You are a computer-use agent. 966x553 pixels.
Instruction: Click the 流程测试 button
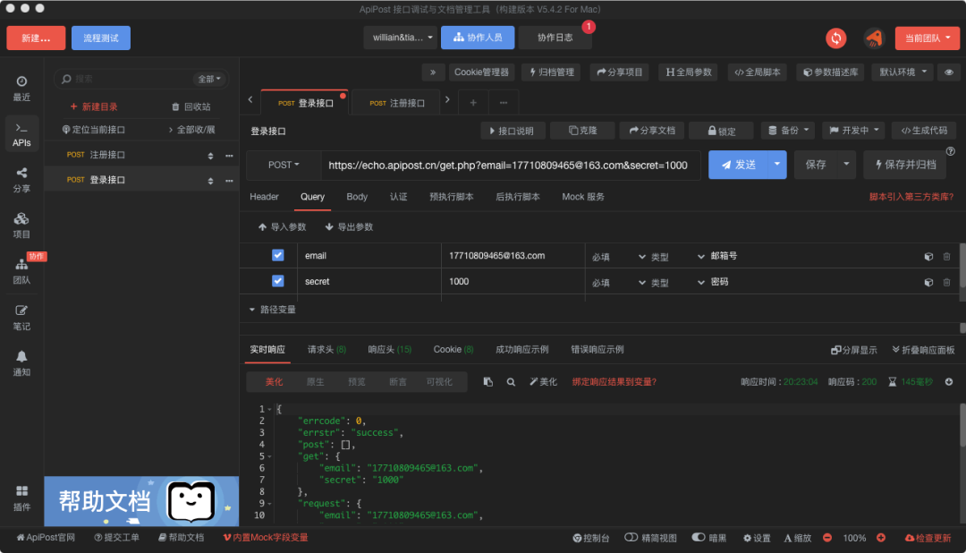[101, 38]
